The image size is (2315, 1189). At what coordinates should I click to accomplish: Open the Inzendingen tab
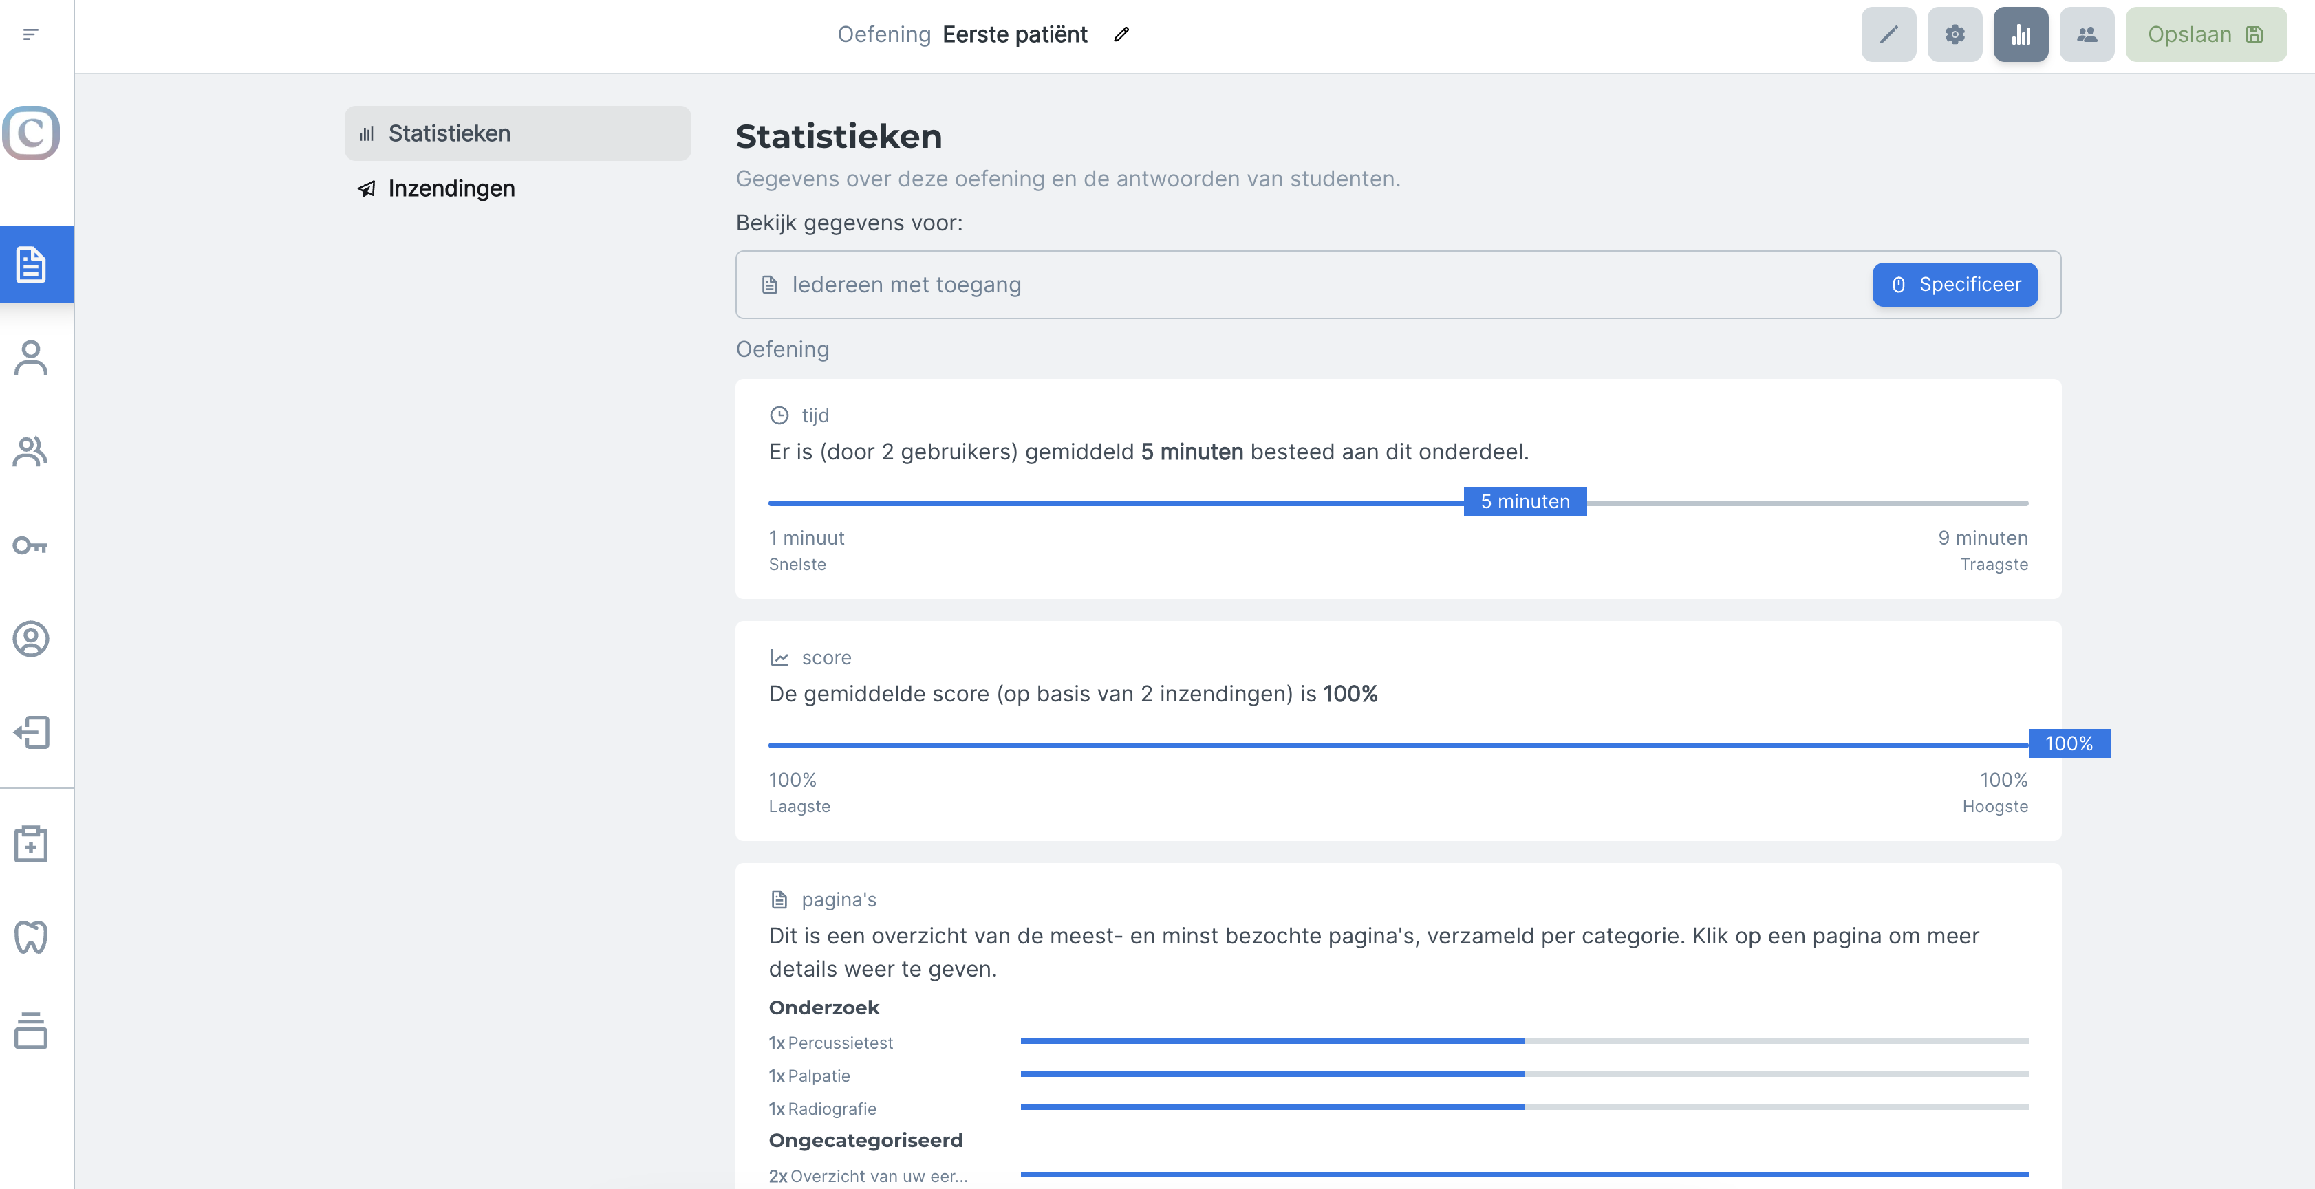pos(517,188)
